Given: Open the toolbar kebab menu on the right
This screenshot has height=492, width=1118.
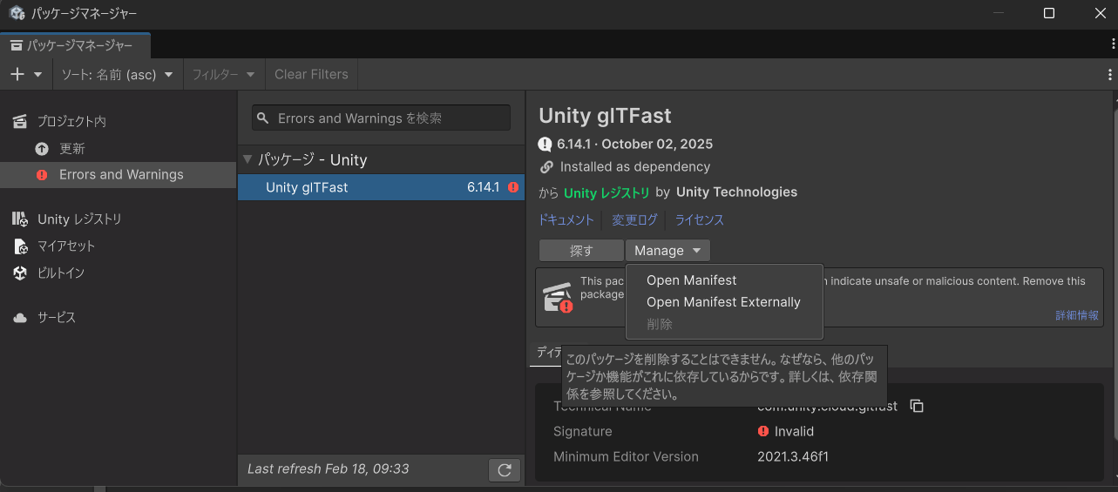Looking at the screenshot, I should point(1110,75).
